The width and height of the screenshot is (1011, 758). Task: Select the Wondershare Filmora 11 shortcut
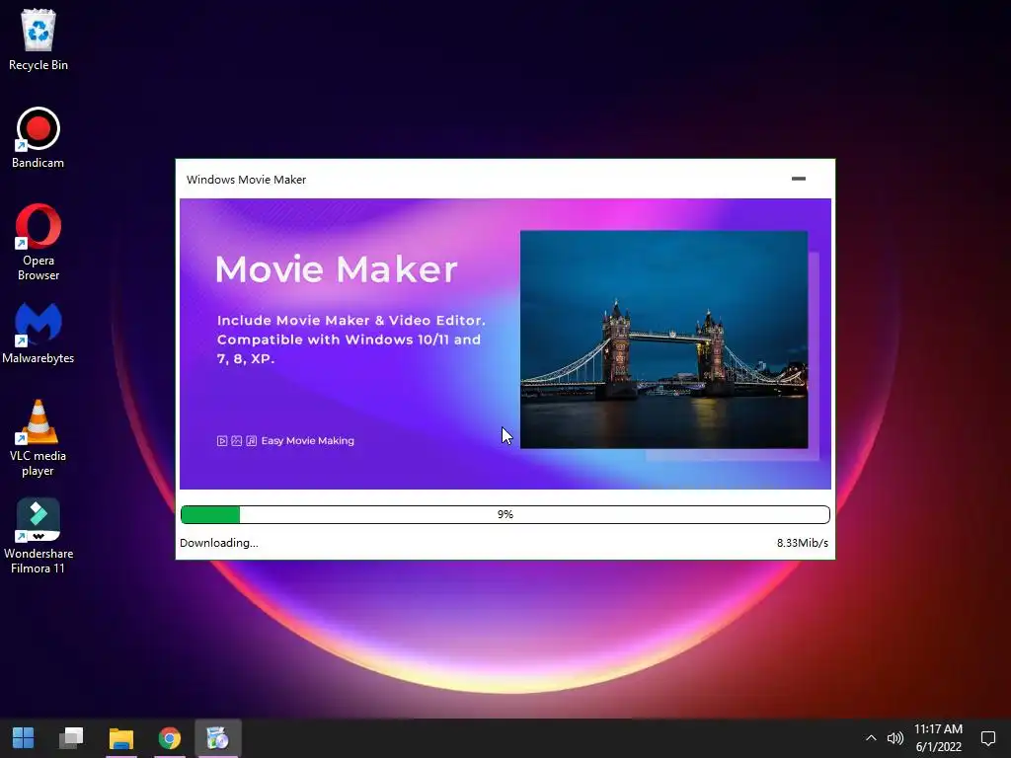[39, 536]
